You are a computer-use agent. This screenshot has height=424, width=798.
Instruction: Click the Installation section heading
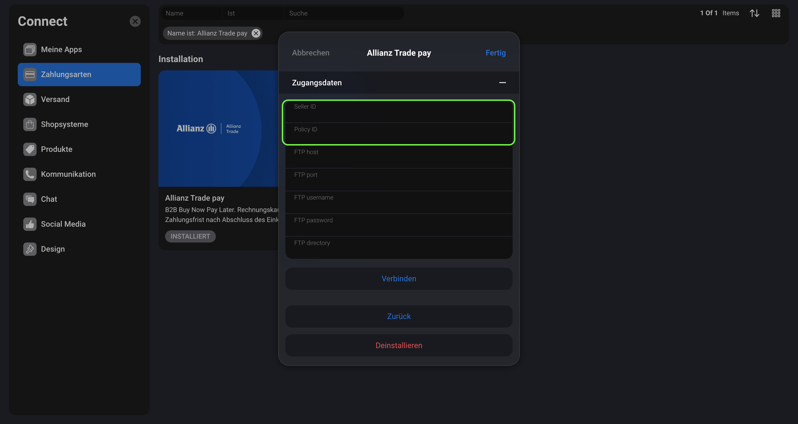pos(181,59)
